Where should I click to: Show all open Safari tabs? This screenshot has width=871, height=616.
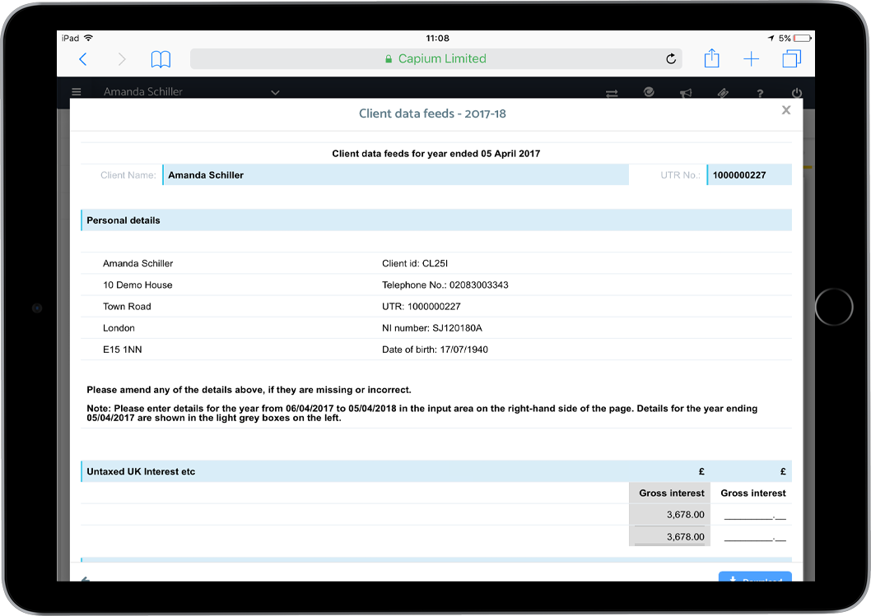point(791,59)
